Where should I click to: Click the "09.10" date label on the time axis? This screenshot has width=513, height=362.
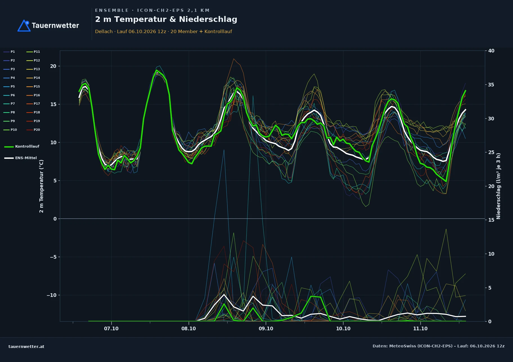266,329
